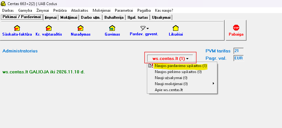
Task: Select Apie ws.centas.lt entry
Action: coord(182,90)
